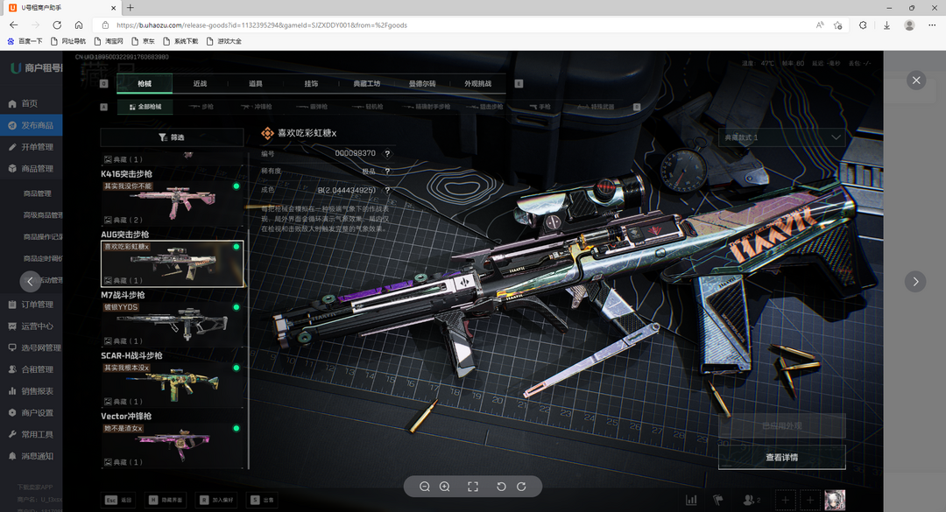This screenshot has width=946, height=512.
Task: Open the 京东 bookmark
Action: 144,41
